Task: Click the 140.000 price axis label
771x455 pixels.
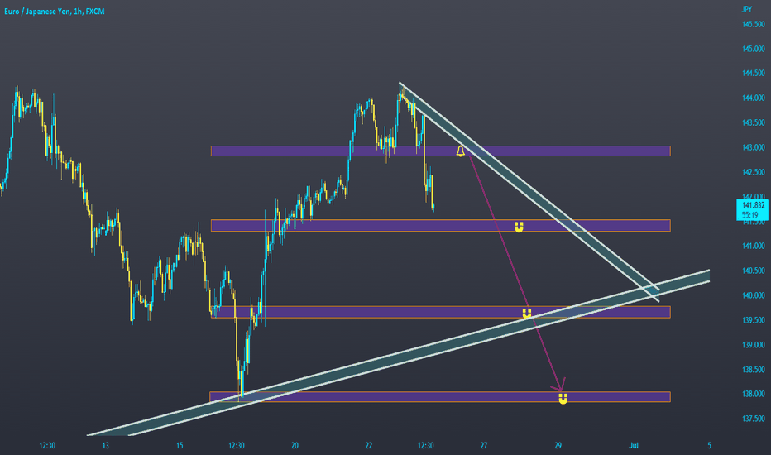Action: point(754,295)
